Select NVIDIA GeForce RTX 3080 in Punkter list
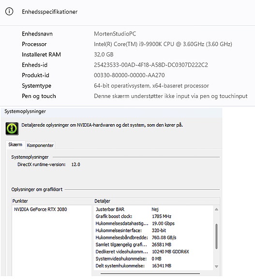This screenshot has height=279, width=255. click(x=41, y=209)
